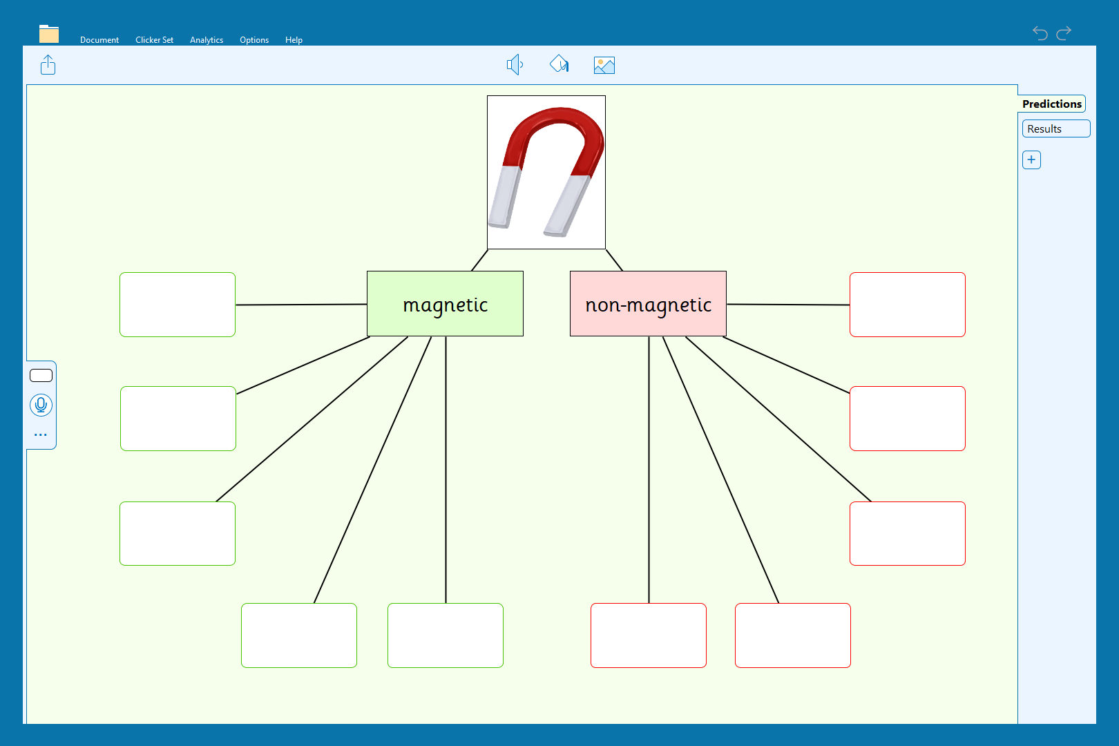The width and height of the screenshot is (1119, 746).
Task: Select the rounded rectangle cell tool
Action: click(x=41, y=376)
